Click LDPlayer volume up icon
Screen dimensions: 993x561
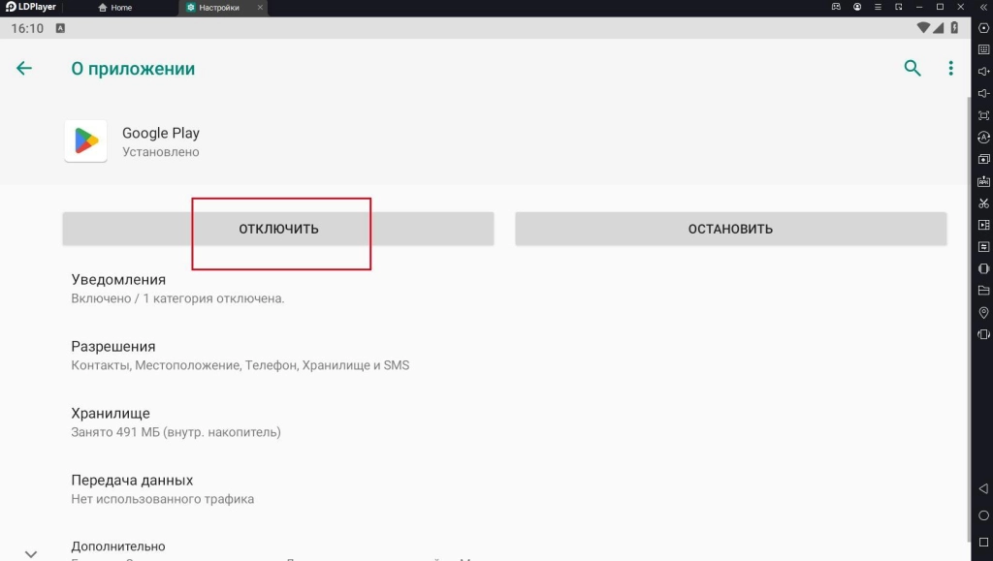click(983, 72)
